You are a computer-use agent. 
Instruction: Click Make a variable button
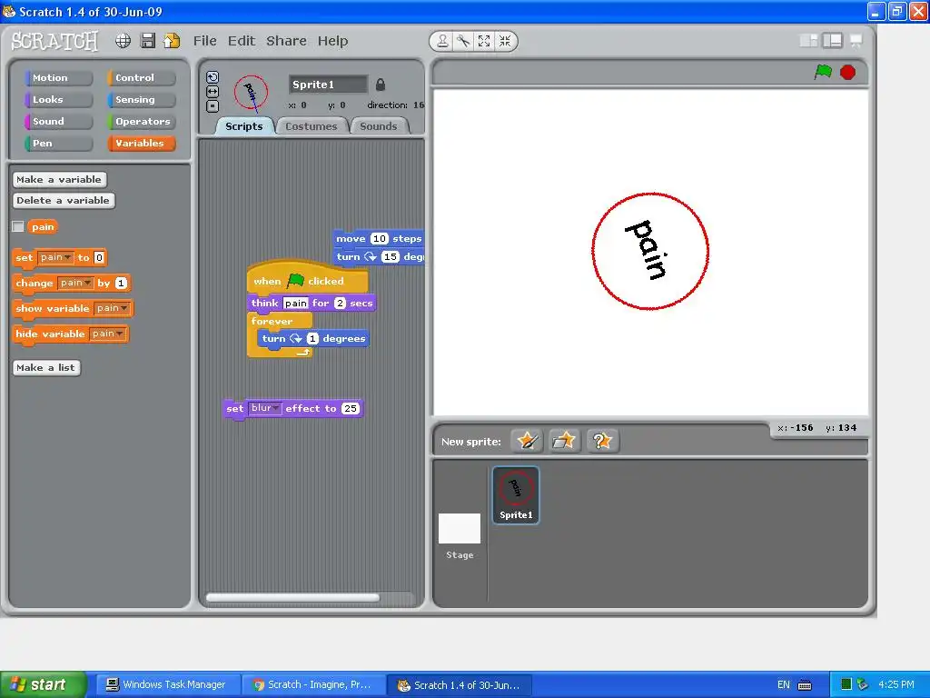pyautogui.click(x=59, y=180)
